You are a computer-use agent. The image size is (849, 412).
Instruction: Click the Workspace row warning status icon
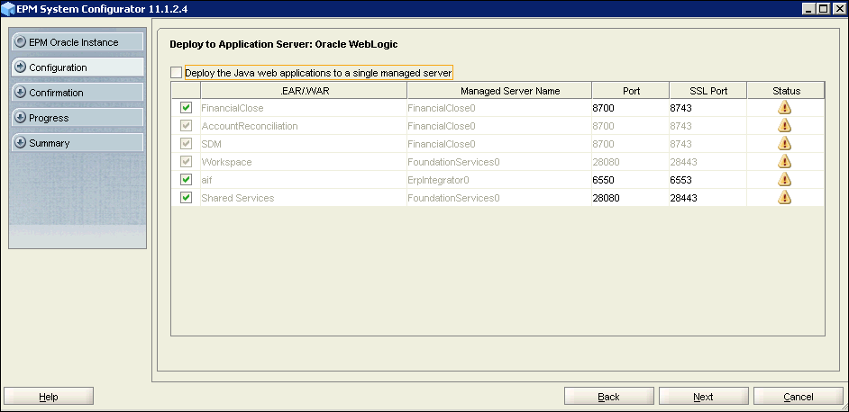coord(784,161)
